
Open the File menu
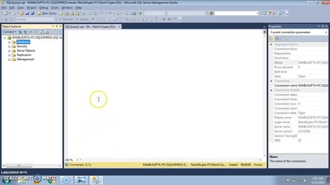[4, 8]
